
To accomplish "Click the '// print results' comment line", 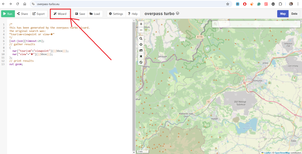I will pyautogui.click(x=21, y=61).
